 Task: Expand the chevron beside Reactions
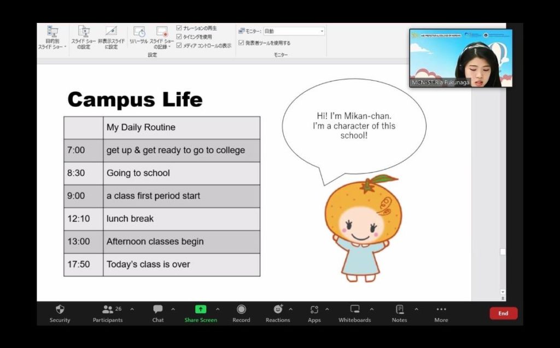pyautogui.click(x=291, y=309)
